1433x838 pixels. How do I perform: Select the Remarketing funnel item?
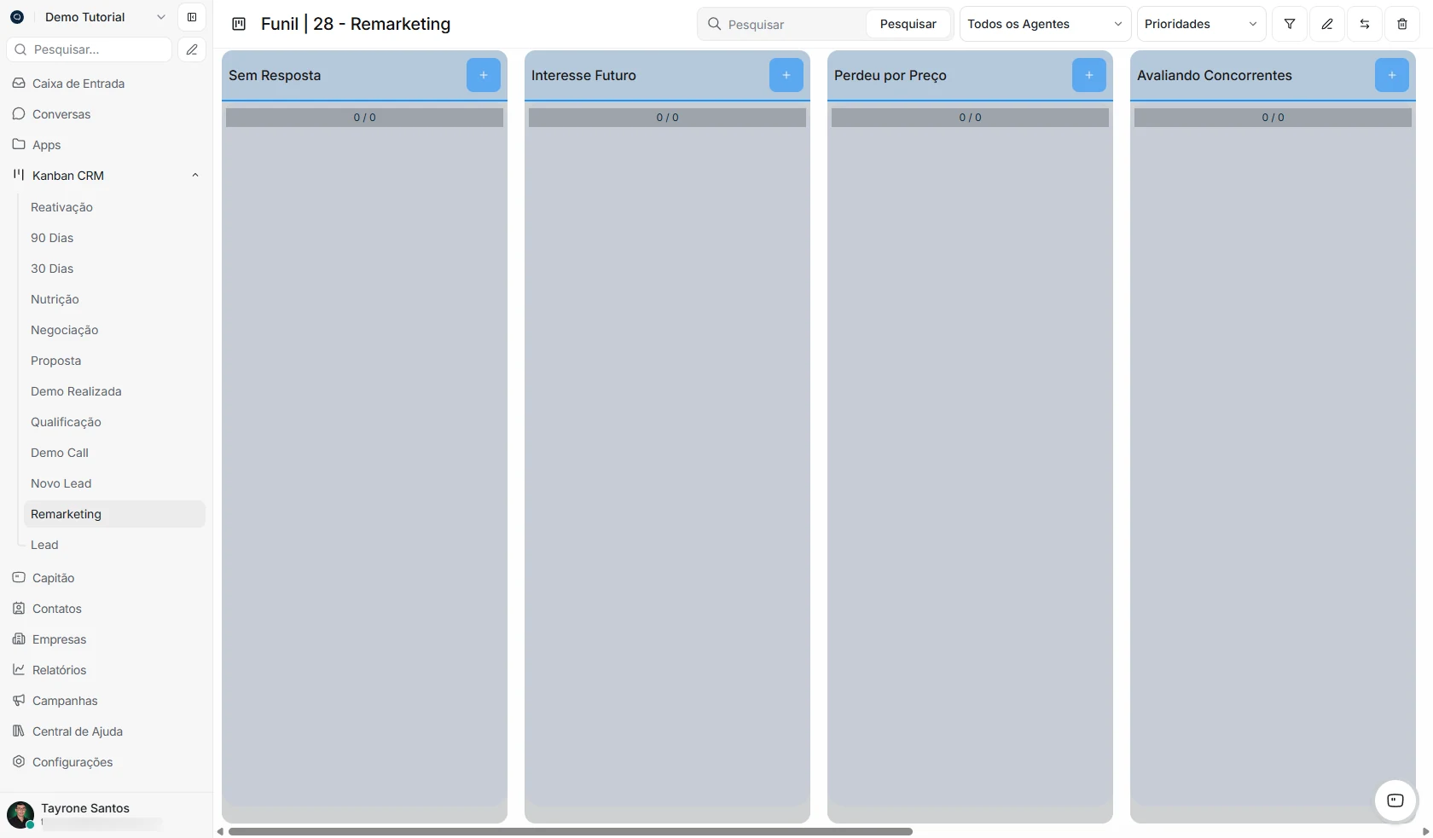coord(114,514)
